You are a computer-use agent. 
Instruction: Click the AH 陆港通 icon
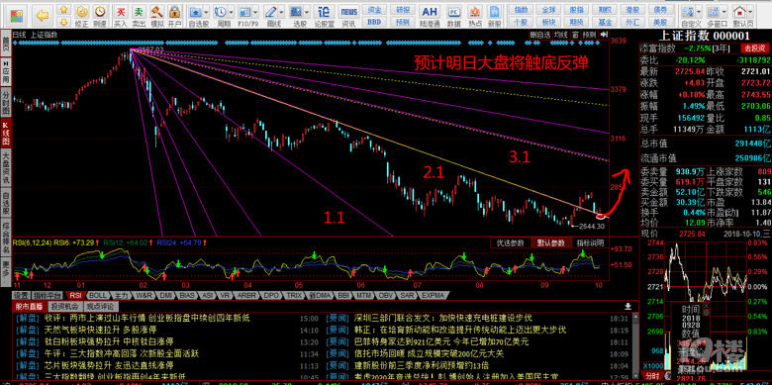pos(430,15)
